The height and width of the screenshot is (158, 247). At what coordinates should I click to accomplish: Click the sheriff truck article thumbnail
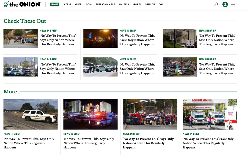coord(30,114)
